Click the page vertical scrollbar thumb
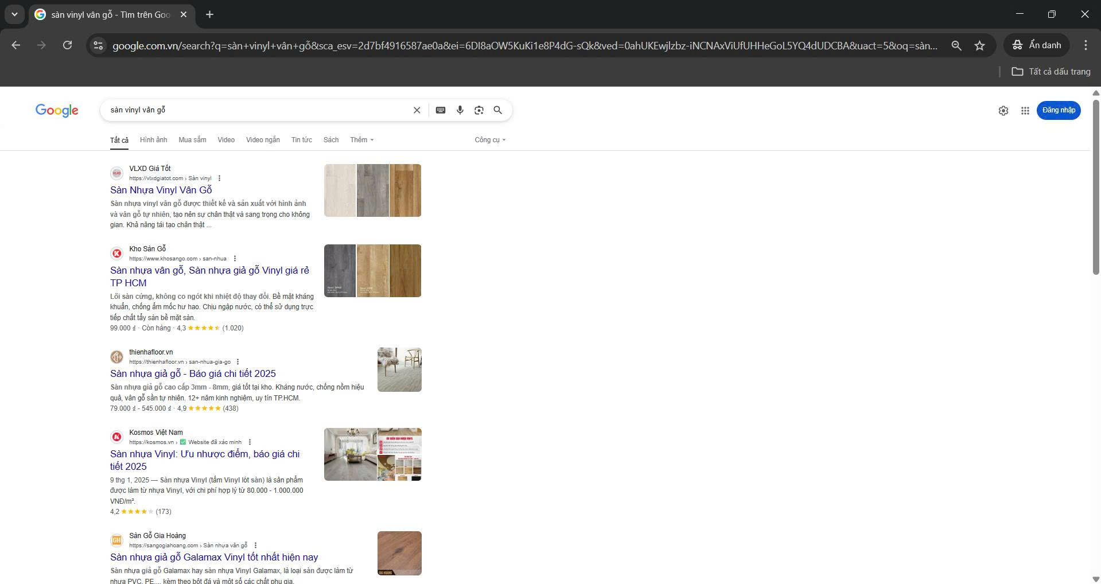Viewport: 1101px width, 584px height. (1095, 188)
